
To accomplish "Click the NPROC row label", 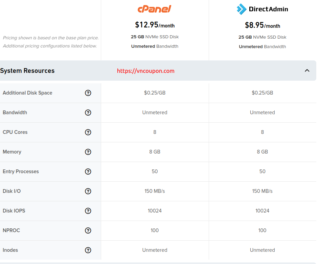I will 12,230.
